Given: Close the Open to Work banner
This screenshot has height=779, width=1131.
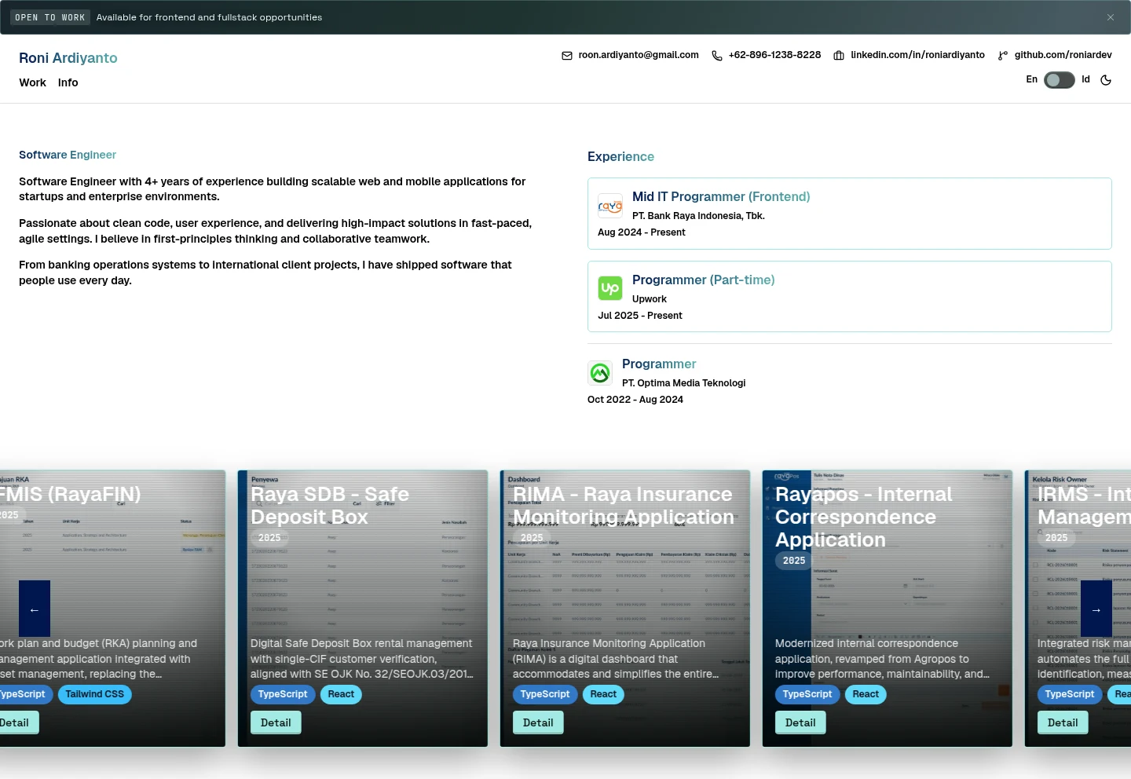Looking at the screenshot, I should [1110, 17].
